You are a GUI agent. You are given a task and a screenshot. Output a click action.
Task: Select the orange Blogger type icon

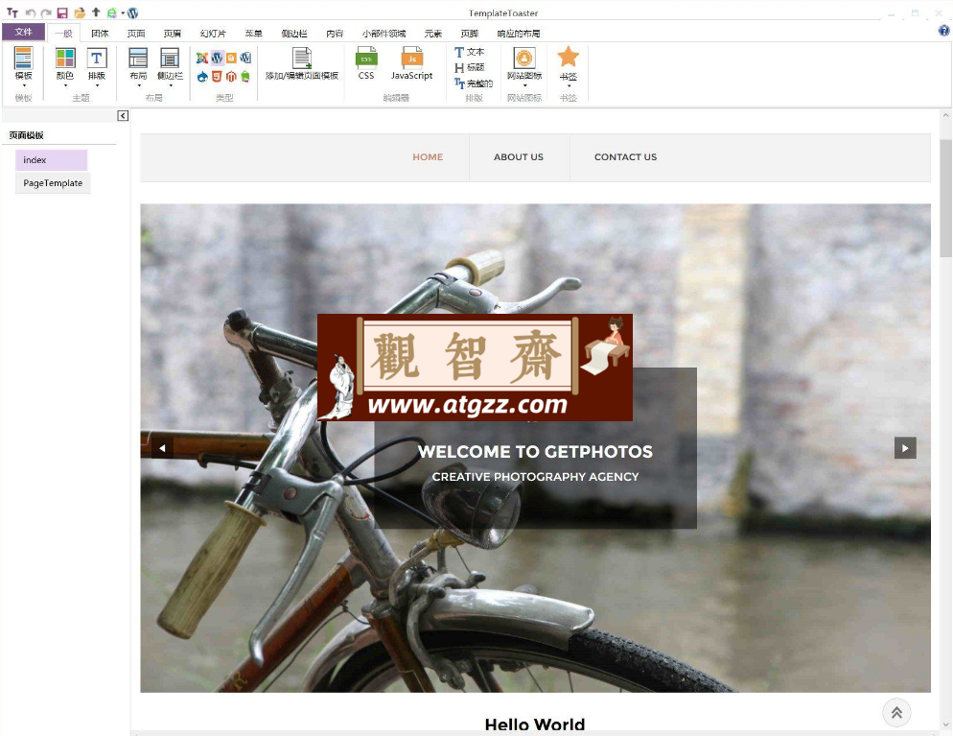click(232, 58)
